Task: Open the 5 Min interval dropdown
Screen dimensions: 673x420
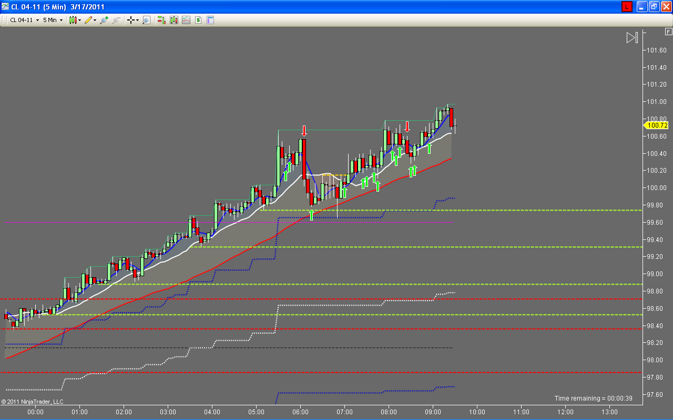Action: point(53,20)
